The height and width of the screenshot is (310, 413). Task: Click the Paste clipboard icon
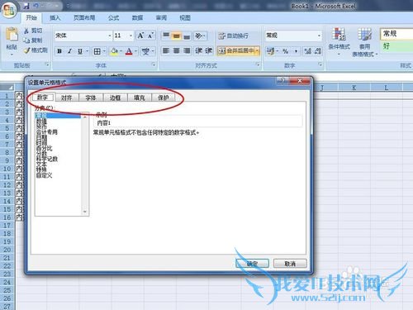12,35
